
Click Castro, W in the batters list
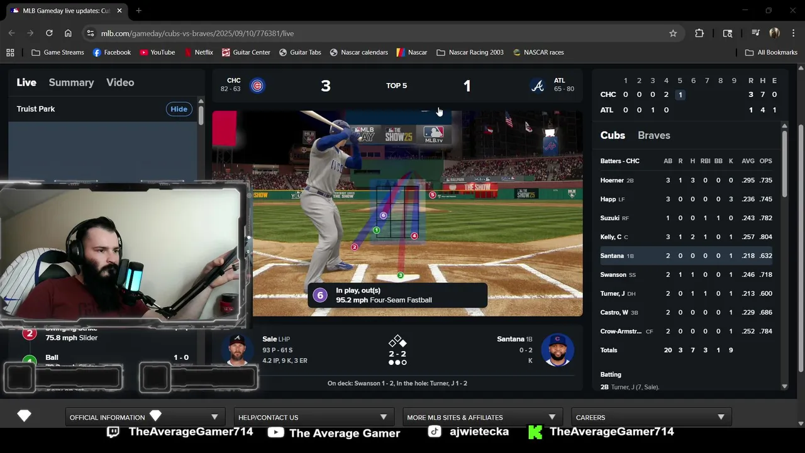point(614,312)
